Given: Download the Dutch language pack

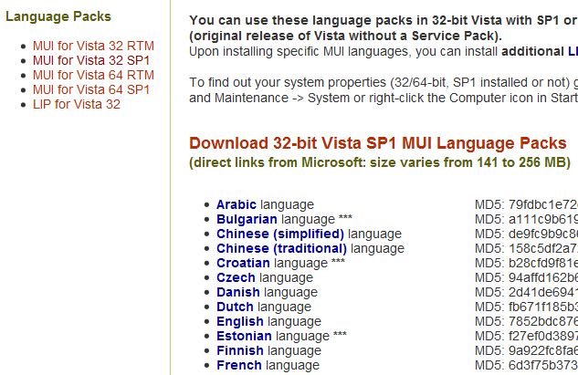Looking at the screenshot, I should [235, 307].
